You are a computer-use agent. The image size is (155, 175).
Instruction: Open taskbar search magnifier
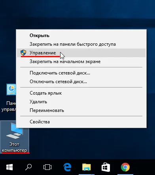tap(28, 167)
